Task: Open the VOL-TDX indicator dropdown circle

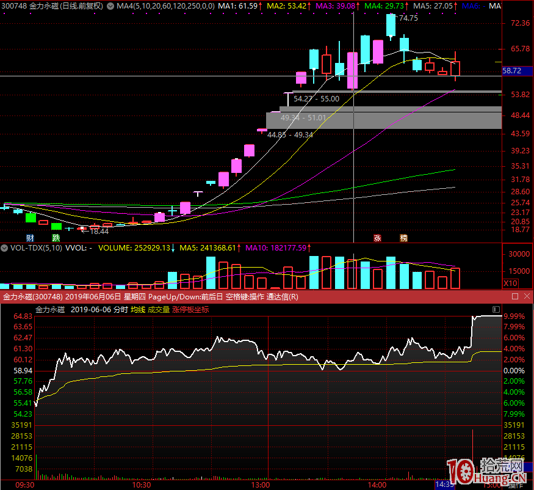Action: pos(4,248)
